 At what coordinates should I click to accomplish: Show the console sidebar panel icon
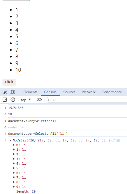(x=5, y=100)
